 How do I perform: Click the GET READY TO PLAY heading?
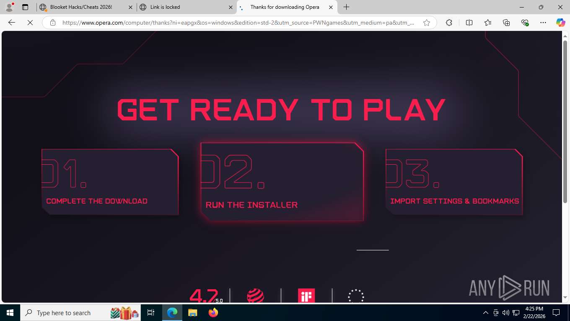pos(281,110)
